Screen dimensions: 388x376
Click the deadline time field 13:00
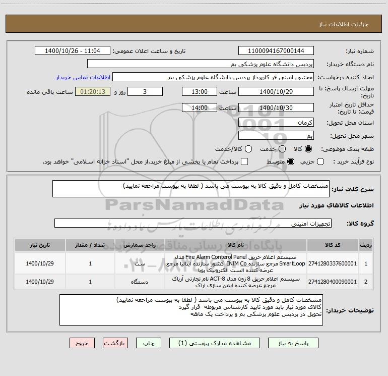tap(200, 91)
